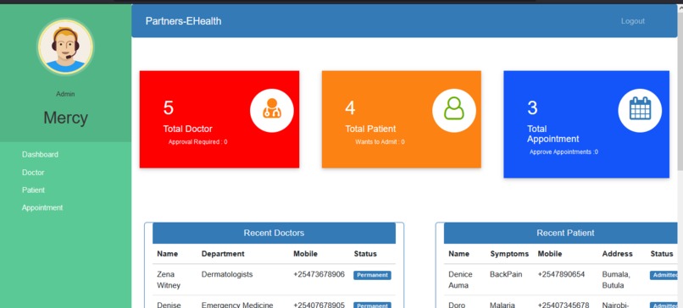Click the Symptoms column header
This screenshot has width=683, height=308.
[509, 254]
